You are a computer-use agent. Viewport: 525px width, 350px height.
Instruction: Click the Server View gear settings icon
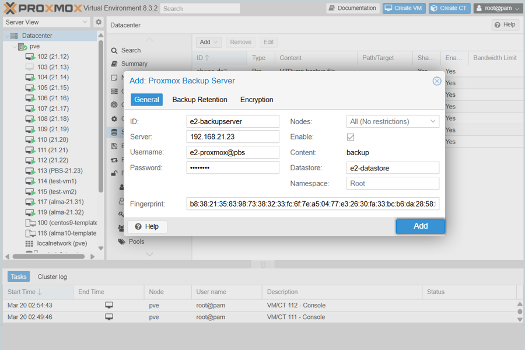click(x=99, y=22)
